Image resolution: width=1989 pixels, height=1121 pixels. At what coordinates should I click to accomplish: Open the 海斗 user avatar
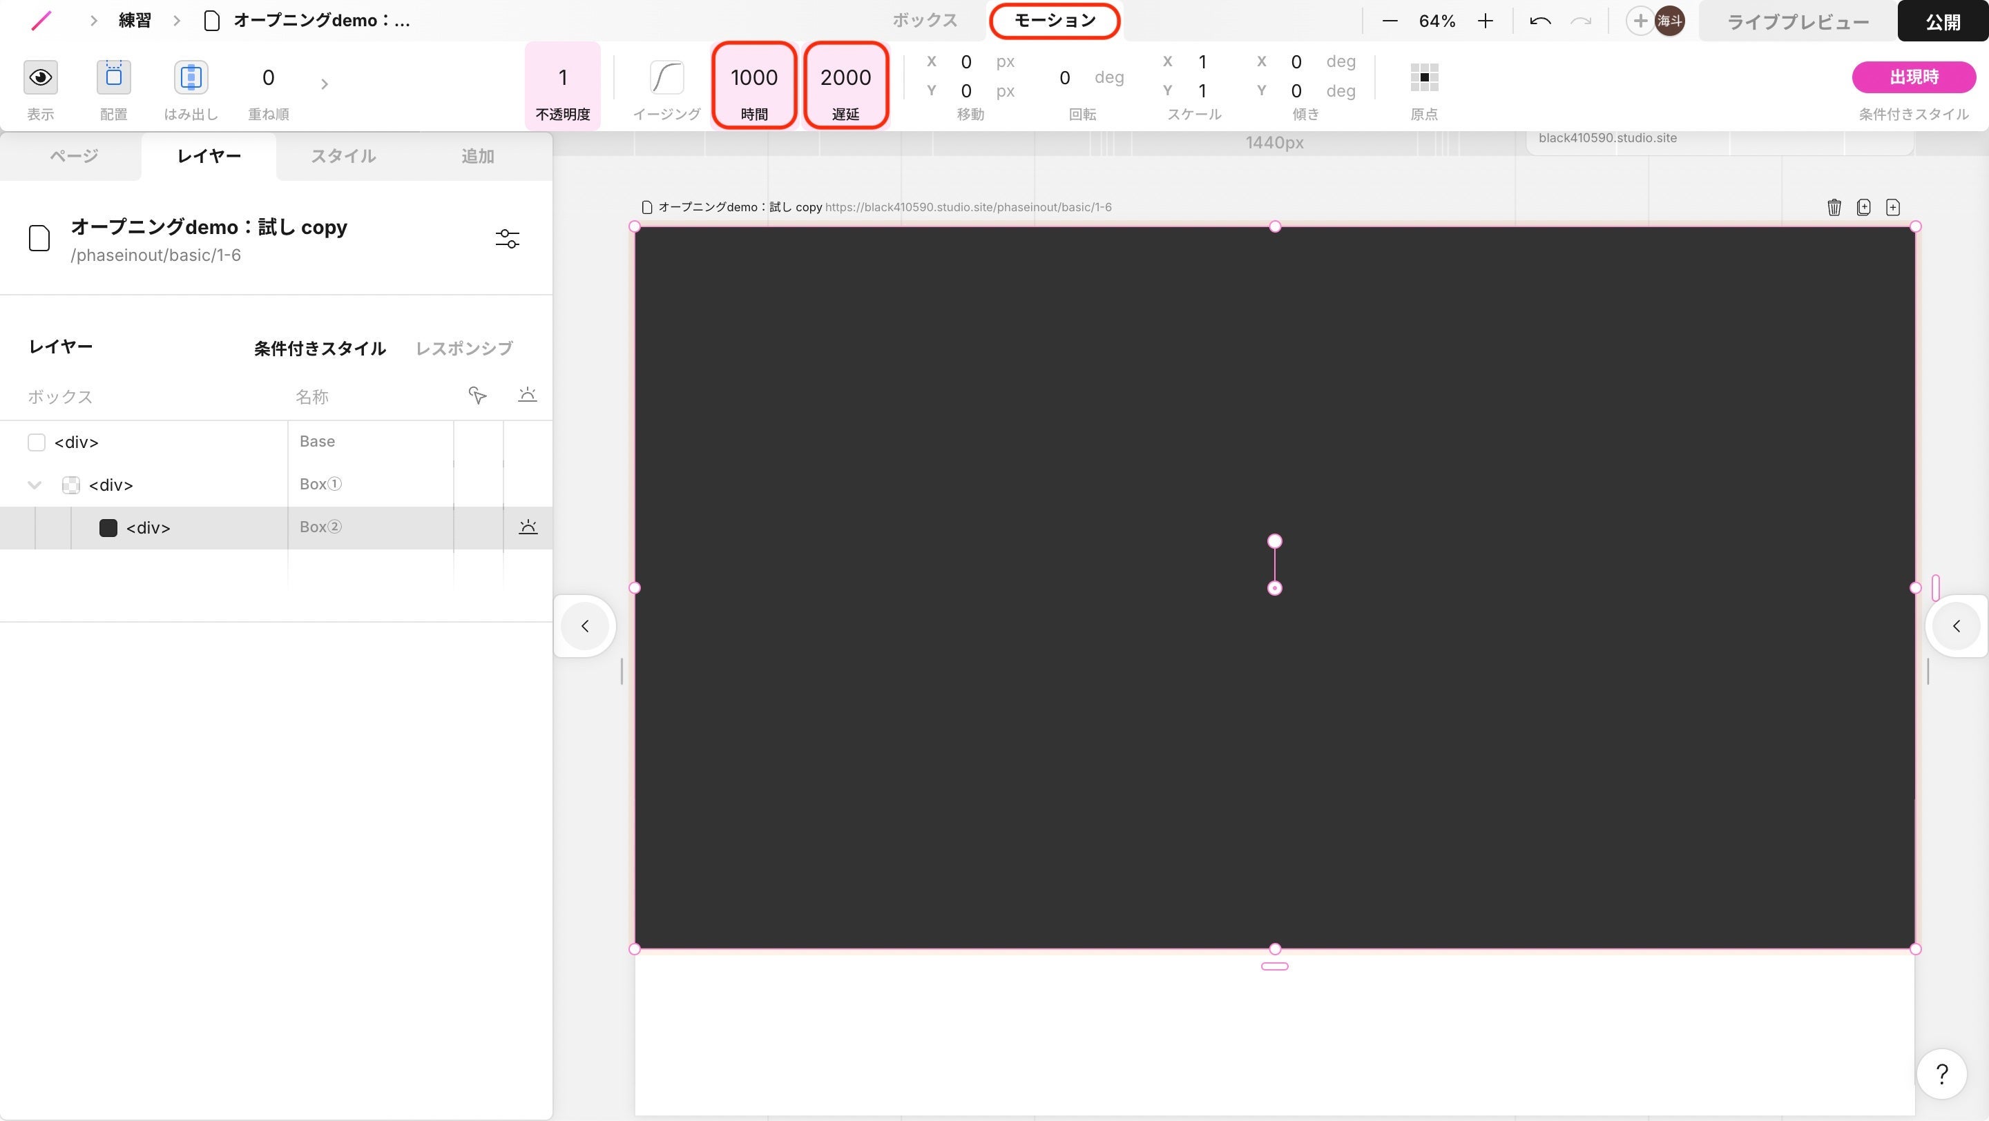[x=1670, y=21]
